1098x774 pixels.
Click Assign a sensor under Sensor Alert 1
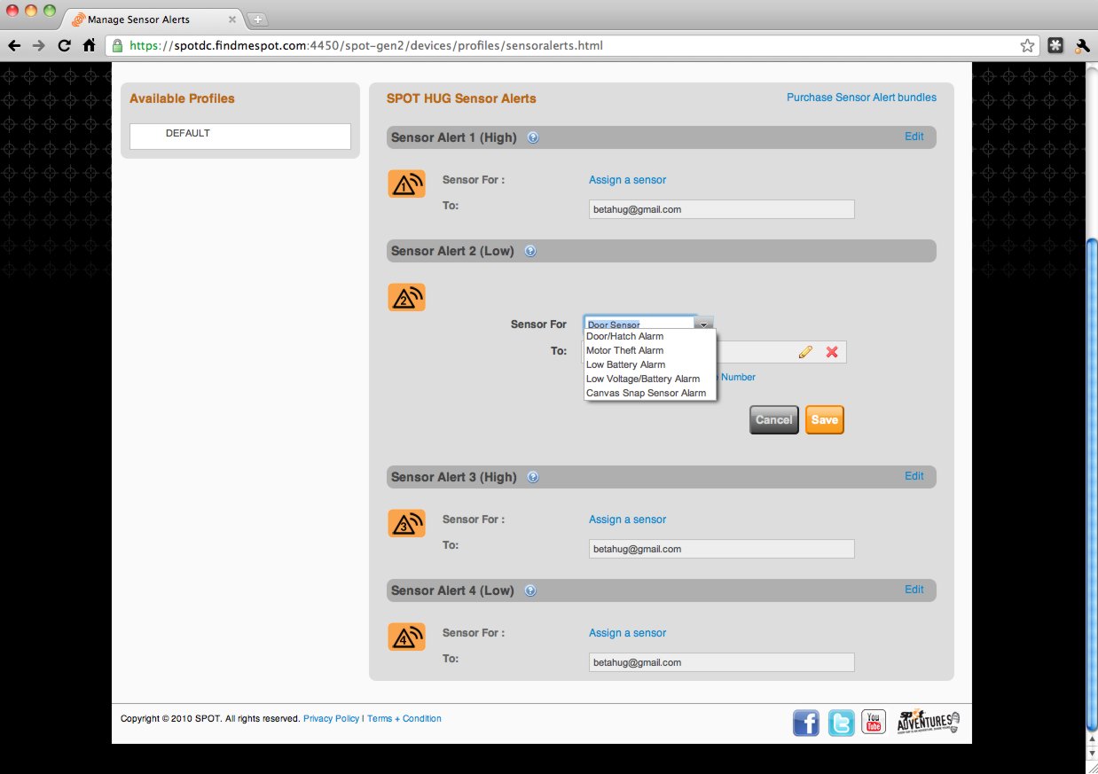coord(627,180)
